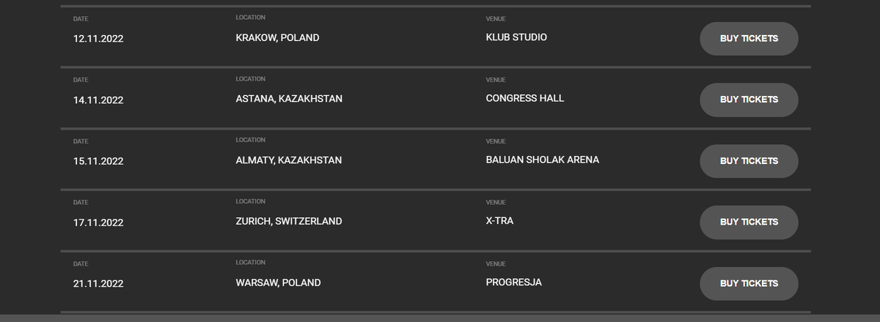The height and width of the screenshot is (322, 880).
Task: Buy tickets for the Krakow show
Action: pyautogui.click(x=749, y=39)
